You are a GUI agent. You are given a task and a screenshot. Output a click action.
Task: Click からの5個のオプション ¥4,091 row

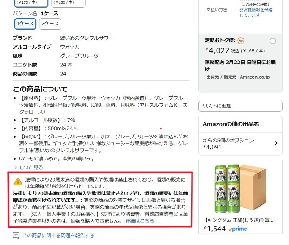point(240,144)
